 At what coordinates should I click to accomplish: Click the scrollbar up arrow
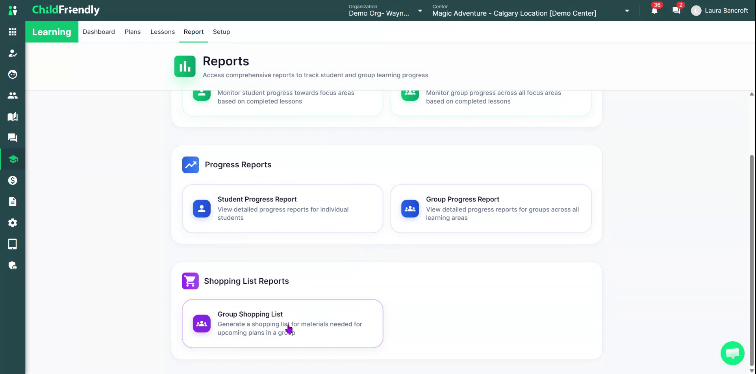click(752, 94)
